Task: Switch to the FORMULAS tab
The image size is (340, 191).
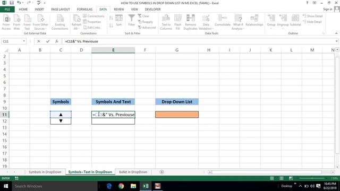Action: coord(84,10)
